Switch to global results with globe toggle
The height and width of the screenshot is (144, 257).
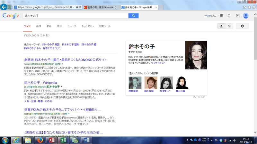(x=229, y=26)
